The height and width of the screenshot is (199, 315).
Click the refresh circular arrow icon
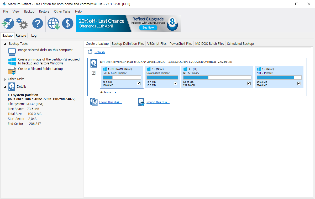(x=90, y=52)
